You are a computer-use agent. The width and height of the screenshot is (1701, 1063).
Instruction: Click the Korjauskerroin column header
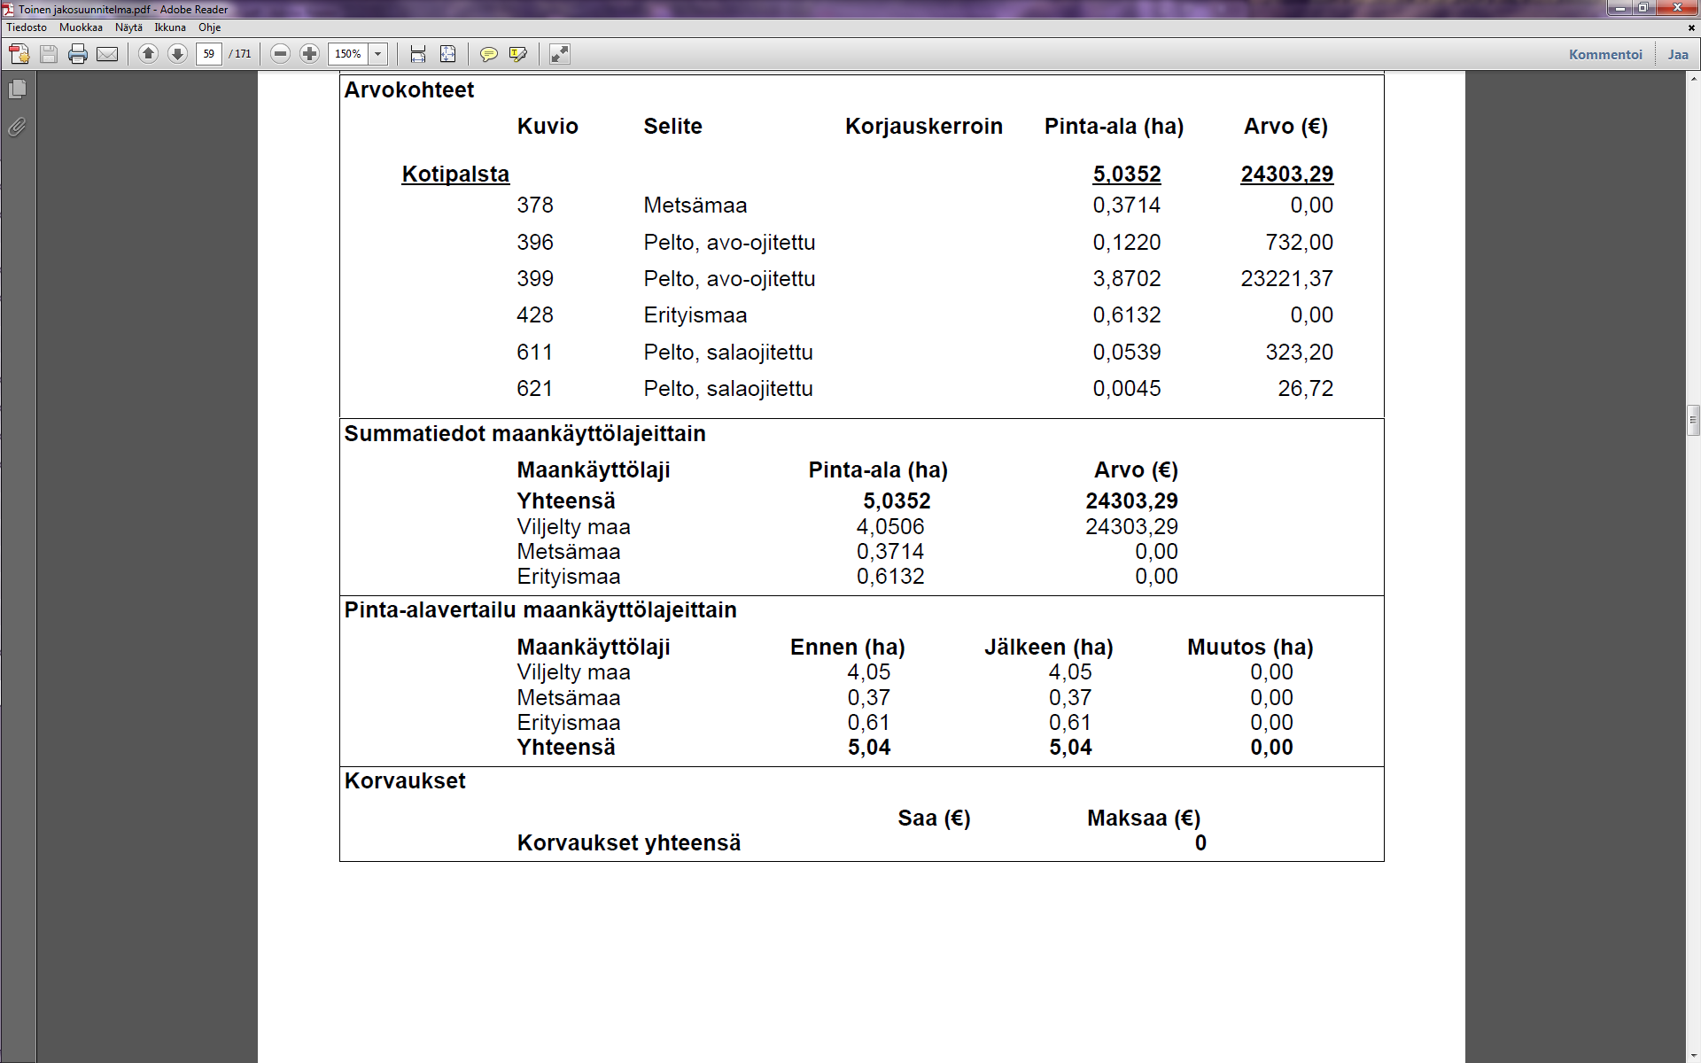tap(924, 127)
